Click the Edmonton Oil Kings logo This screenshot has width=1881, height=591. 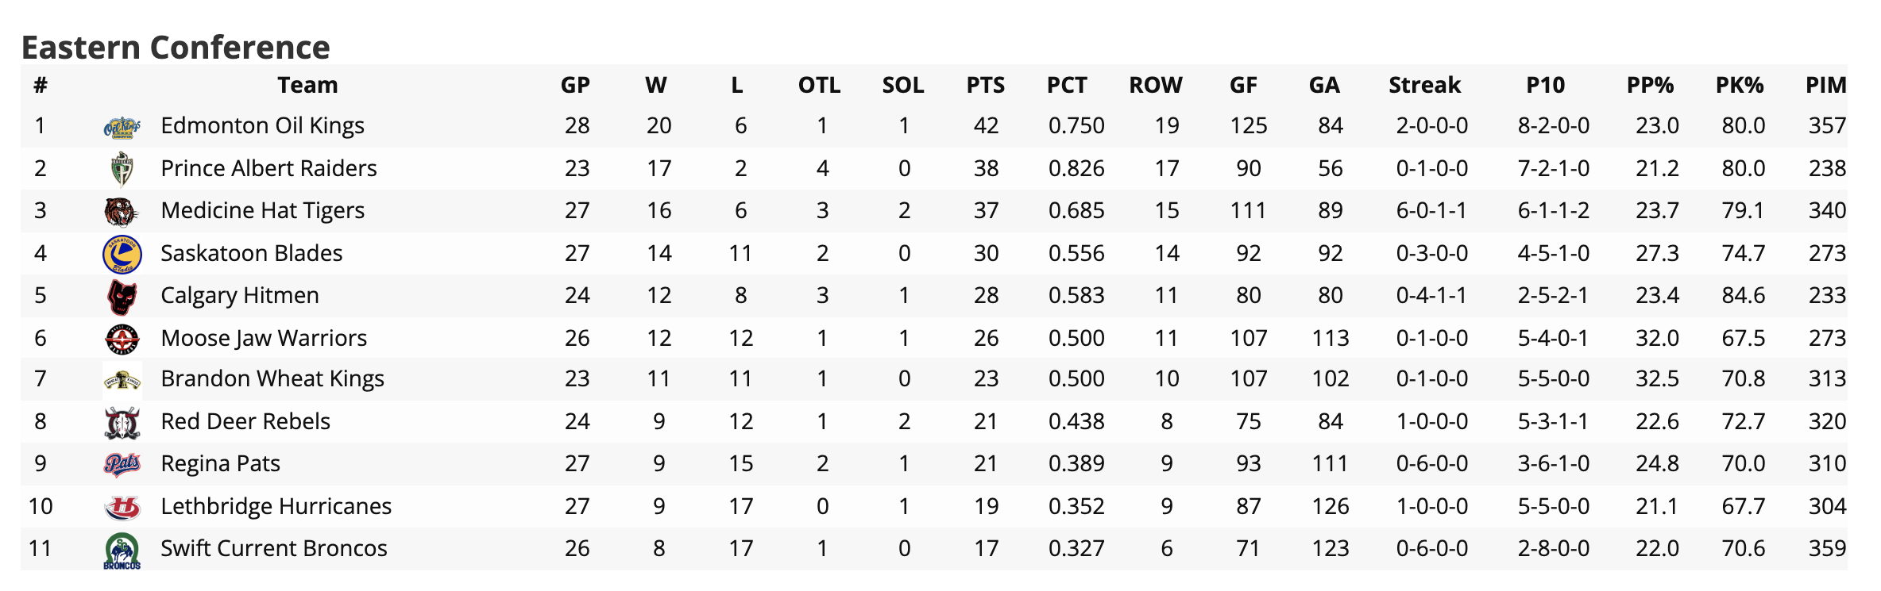click(x=122, y=126)
